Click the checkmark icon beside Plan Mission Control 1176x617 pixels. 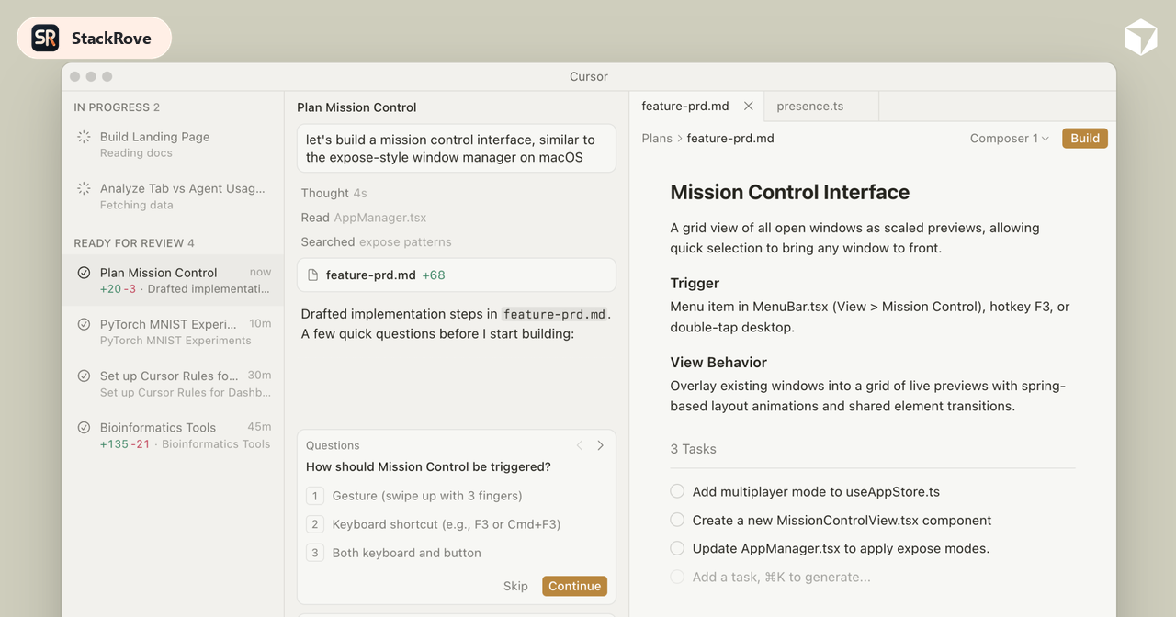[x=83, y=273]
